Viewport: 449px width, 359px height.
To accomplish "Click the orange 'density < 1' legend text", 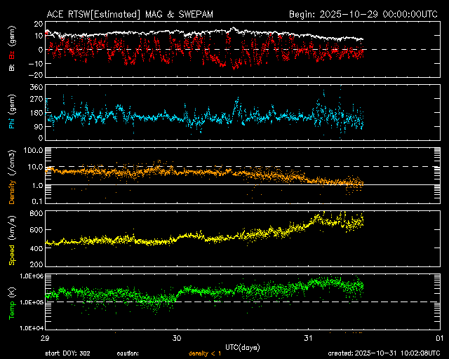I will (206, 353).
